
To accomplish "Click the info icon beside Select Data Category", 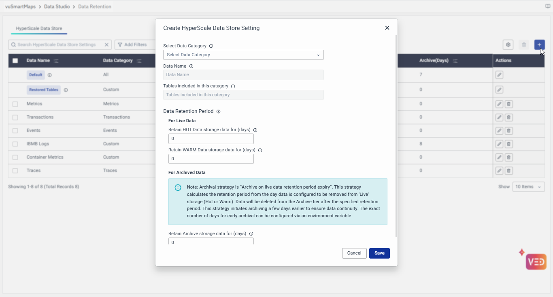I will click(211, 46).
